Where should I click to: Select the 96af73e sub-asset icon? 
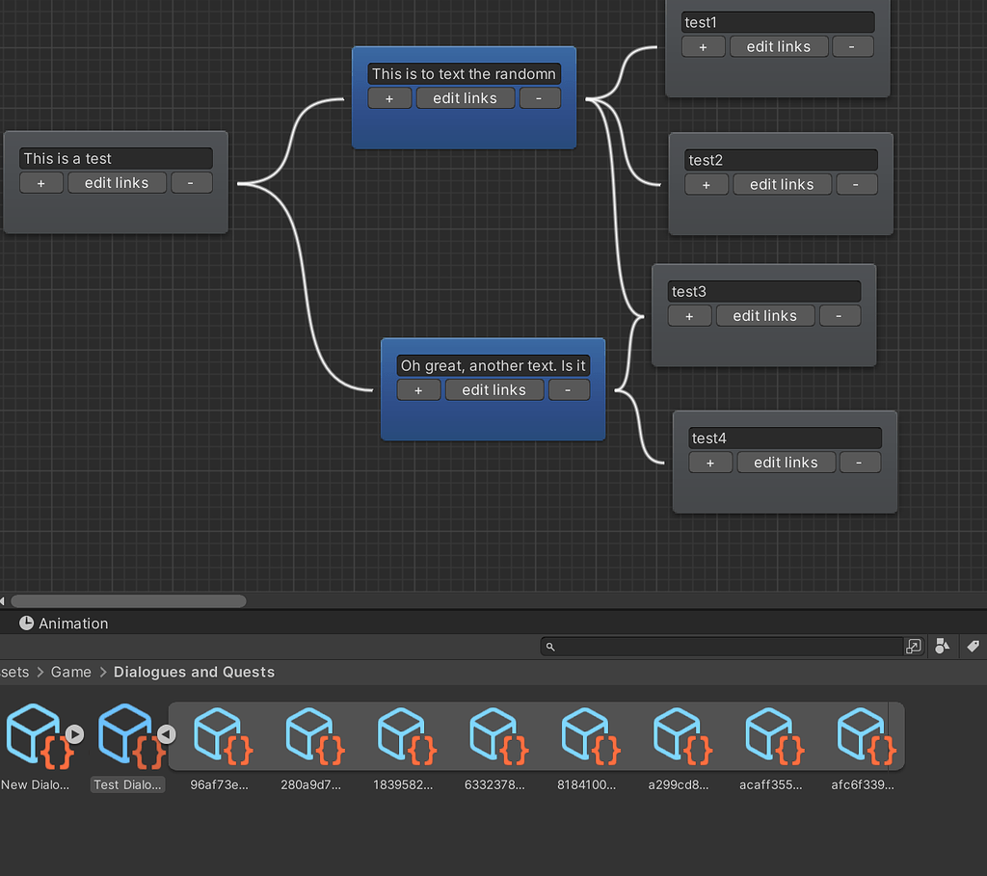click(220, 735)
